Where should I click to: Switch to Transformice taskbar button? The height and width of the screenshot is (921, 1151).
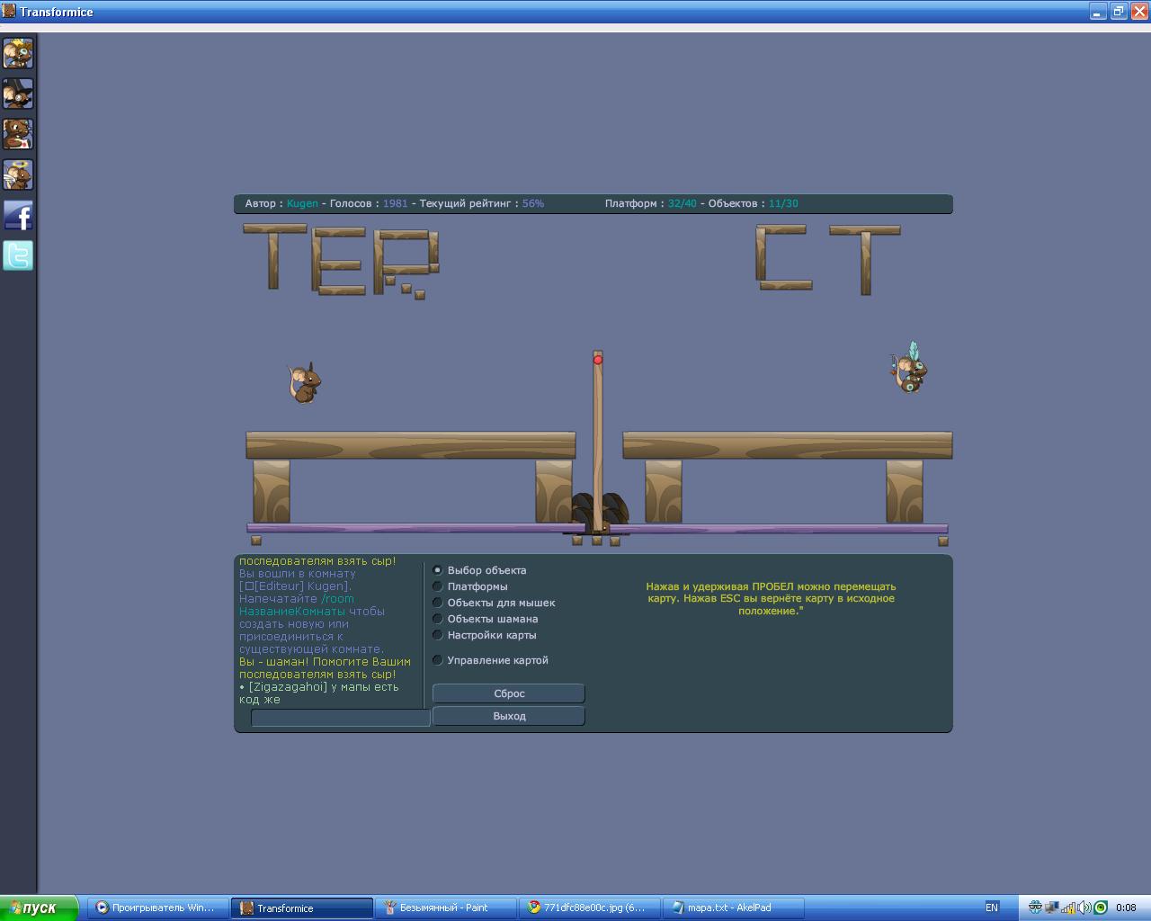pos(302,908)
